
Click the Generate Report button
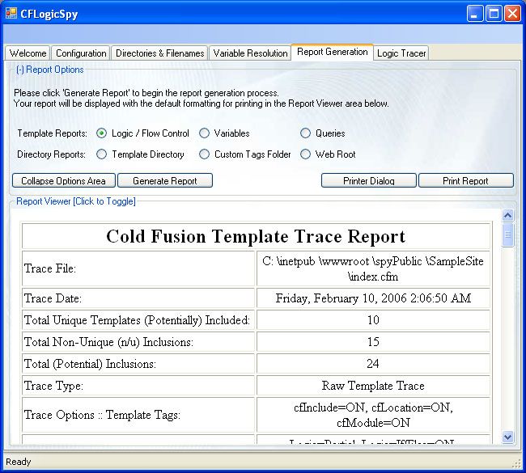coord(165,180)
